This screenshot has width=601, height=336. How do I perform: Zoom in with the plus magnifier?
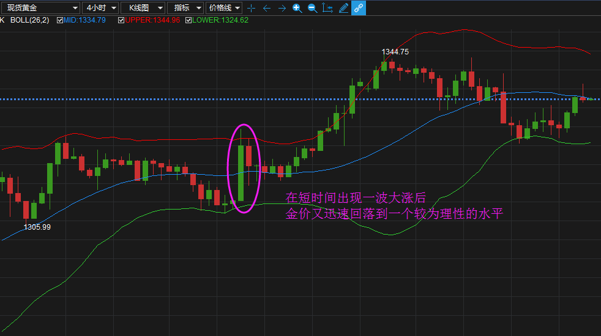point(297,8)
